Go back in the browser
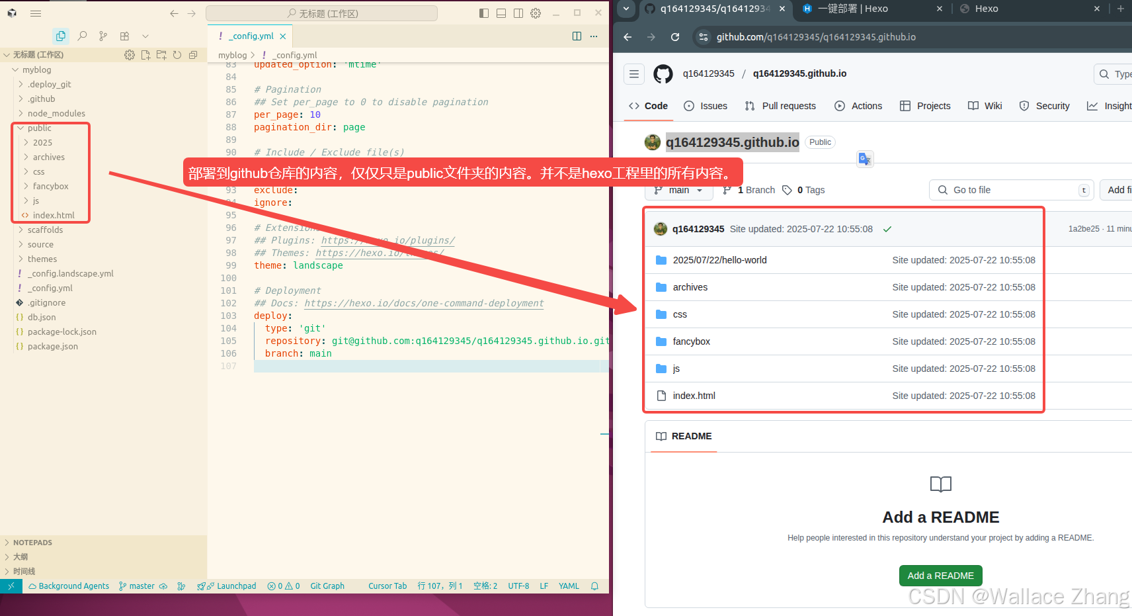The height and width of the screenshot is (616, 1132). tap(627, 37)
